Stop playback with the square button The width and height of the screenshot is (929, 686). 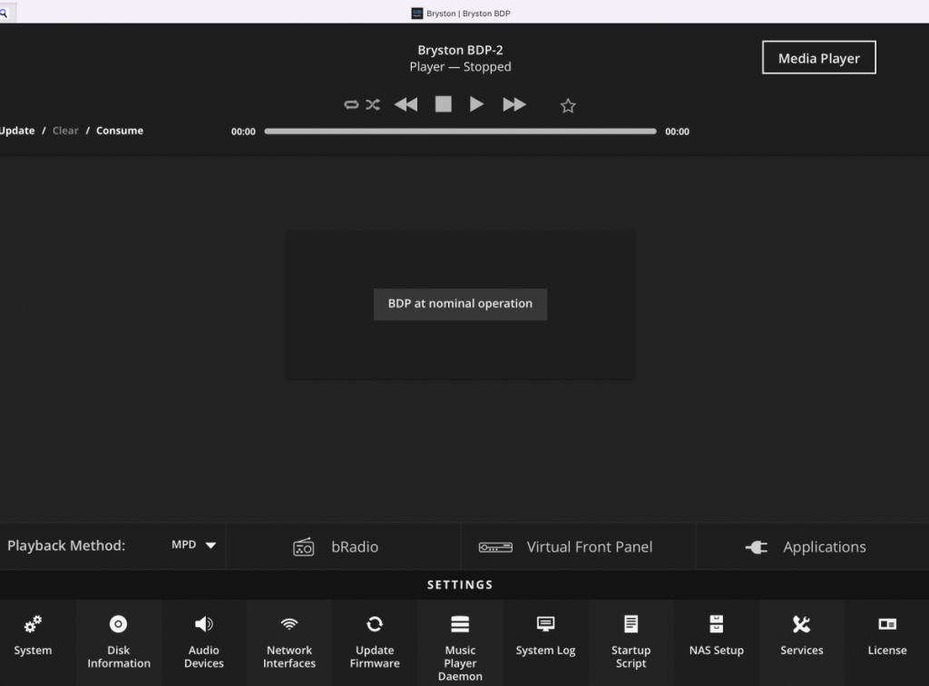pyautogui.click(x=443, y=104)
